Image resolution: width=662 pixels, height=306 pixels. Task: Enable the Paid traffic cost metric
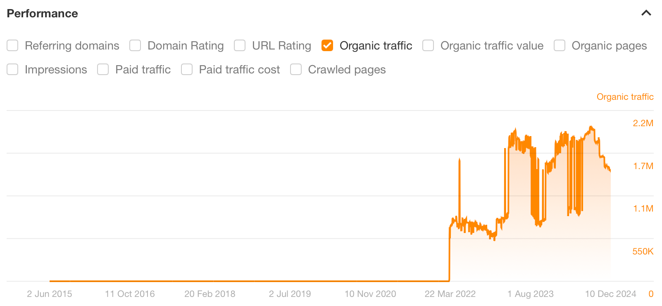tap(187, 69)
